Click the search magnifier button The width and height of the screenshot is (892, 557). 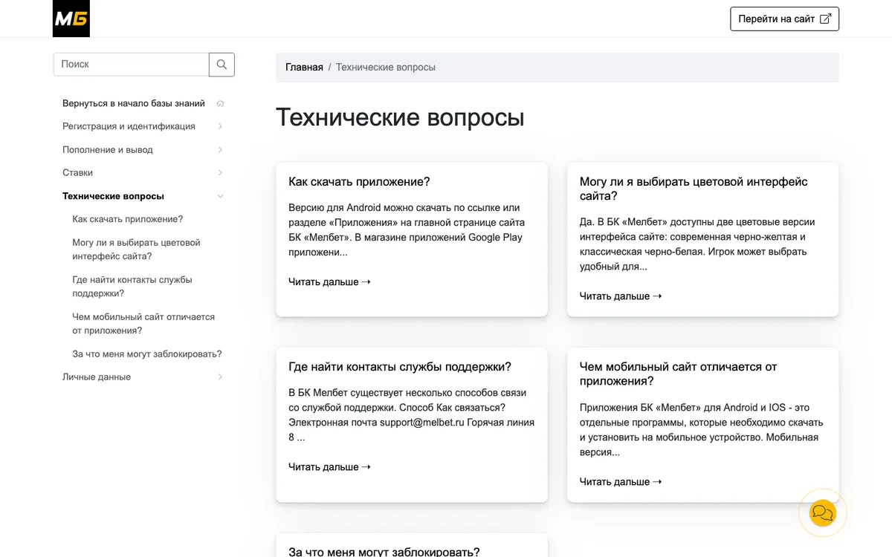(x=222, y=65)
